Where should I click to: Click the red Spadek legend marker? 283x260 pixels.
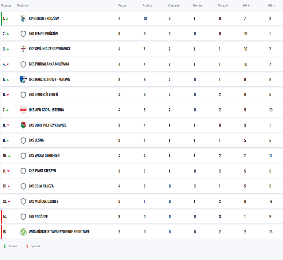point(27,246)
